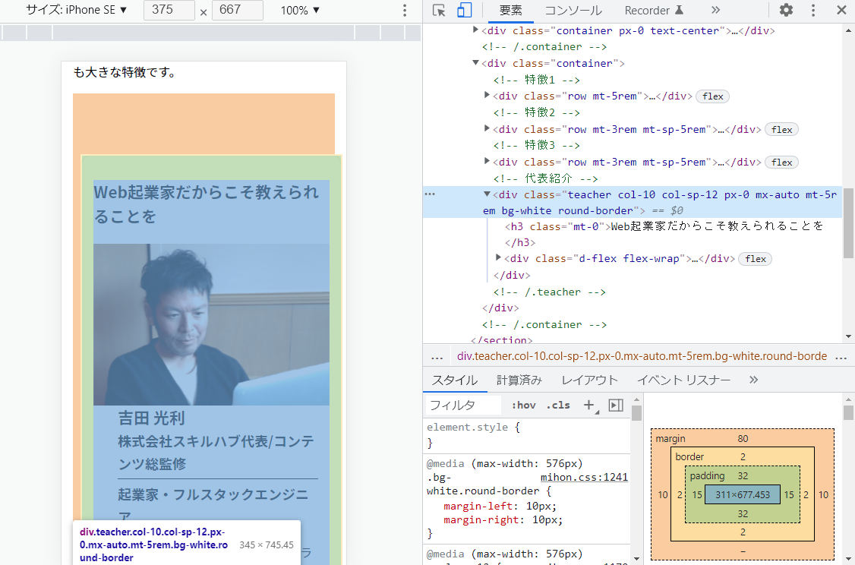Click the teacher photo in the page preview

211,324
